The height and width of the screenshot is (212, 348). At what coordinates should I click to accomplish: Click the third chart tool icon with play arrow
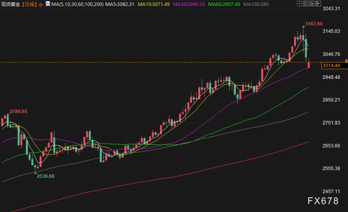coord(311,4)
